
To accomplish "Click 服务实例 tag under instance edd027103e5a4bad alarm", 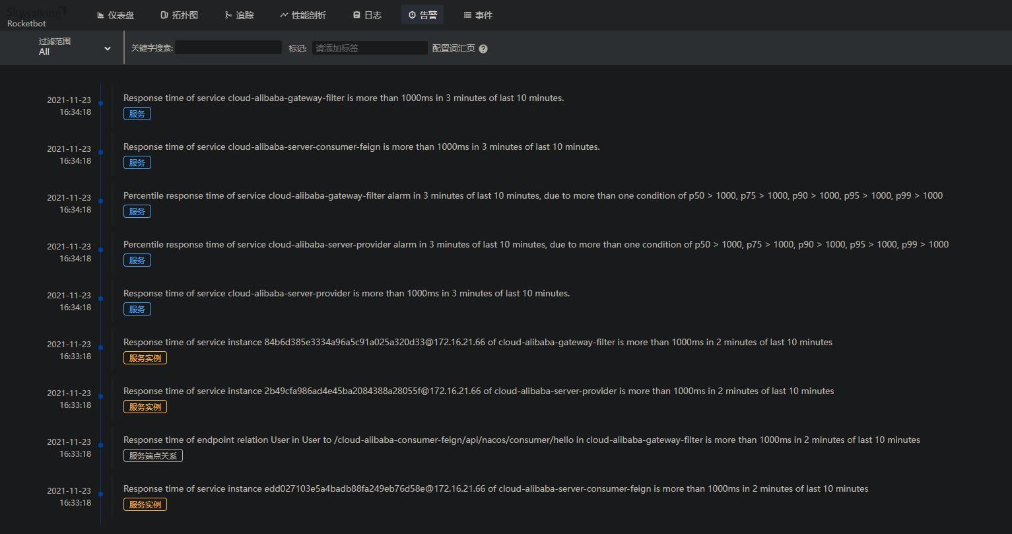I will point(145,504).
